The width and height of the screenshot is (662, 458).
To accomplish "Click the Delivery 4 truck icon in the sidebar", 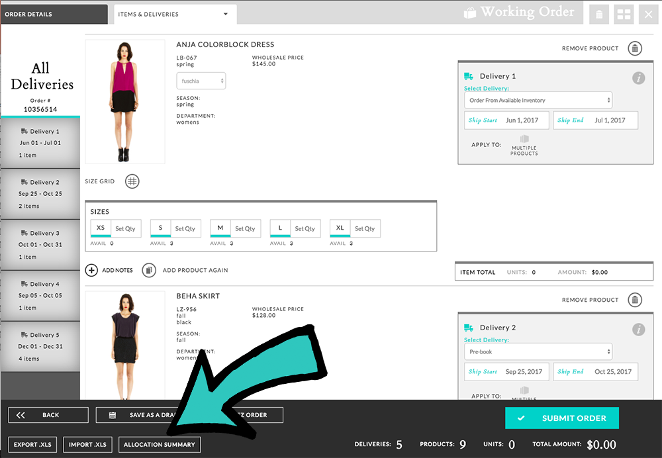I will pos(24,284).
